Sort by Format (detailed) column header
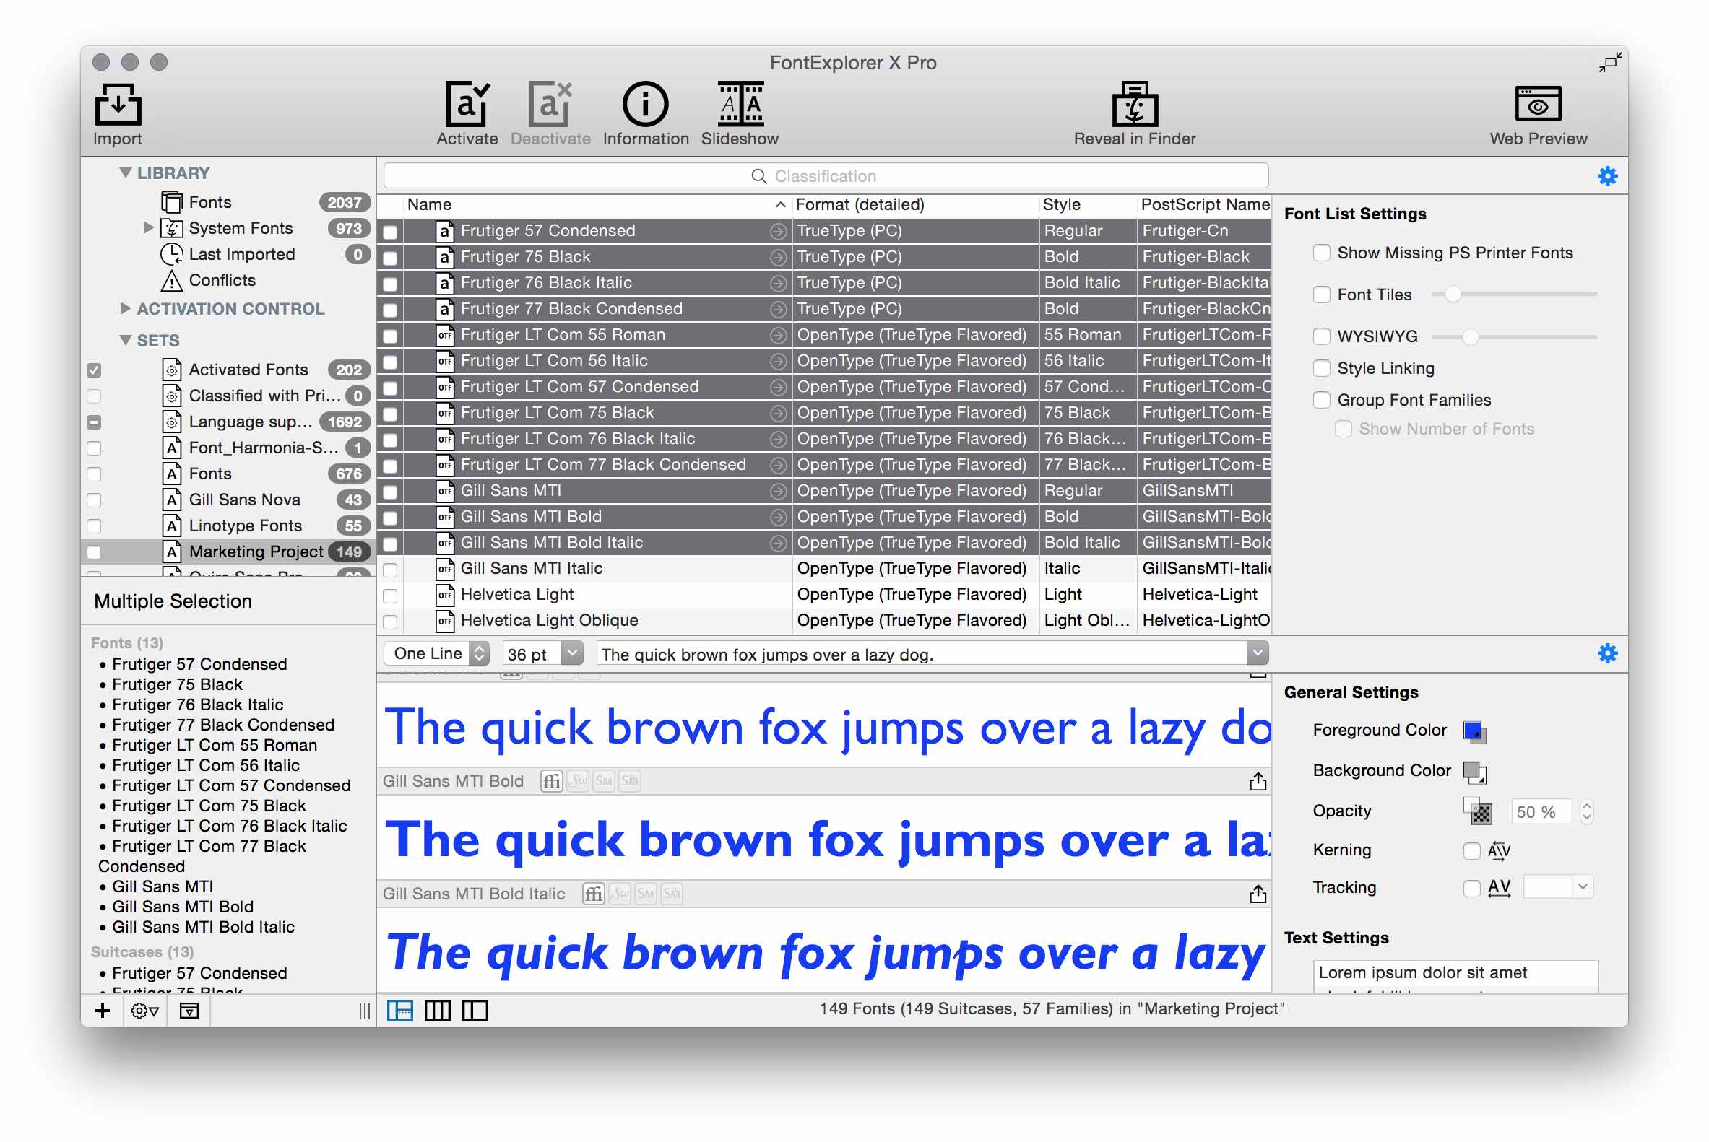 pyautogui.click(x=860, y=205)
